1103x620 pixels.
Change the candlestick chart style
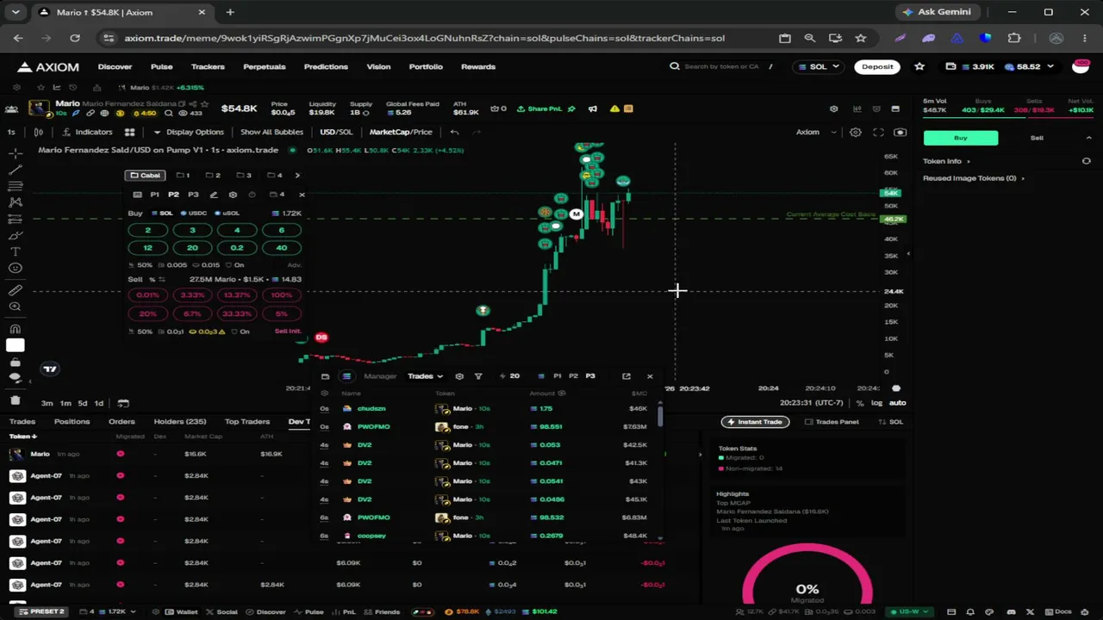point(39,132)
